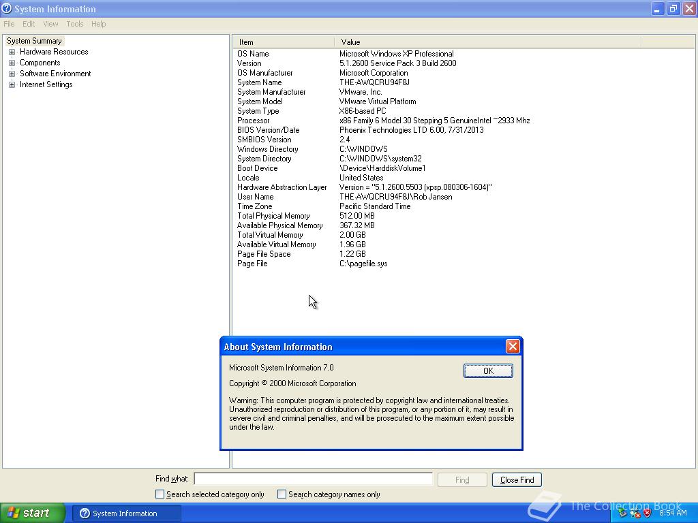Click the Microsoft Windows XP Professional value

point(397,54)
